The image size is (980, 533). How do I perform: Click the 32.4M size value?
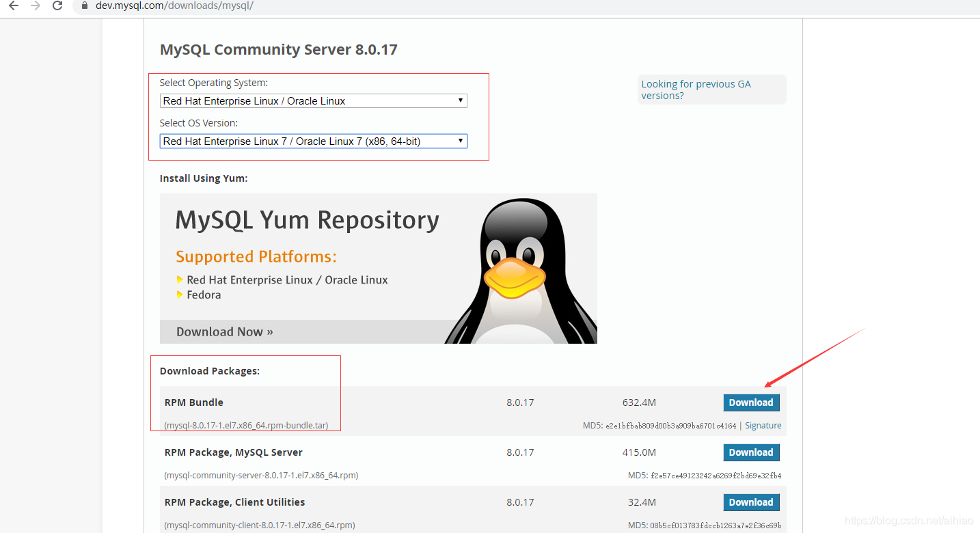642,502
